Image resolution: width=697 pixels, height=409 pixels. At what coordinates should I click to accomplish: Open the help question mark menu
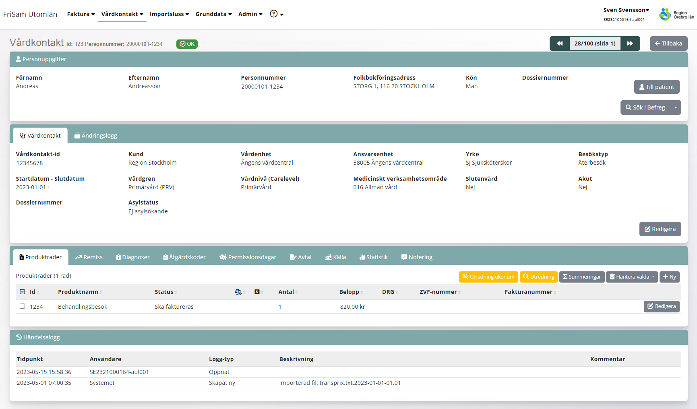[276, 14]
